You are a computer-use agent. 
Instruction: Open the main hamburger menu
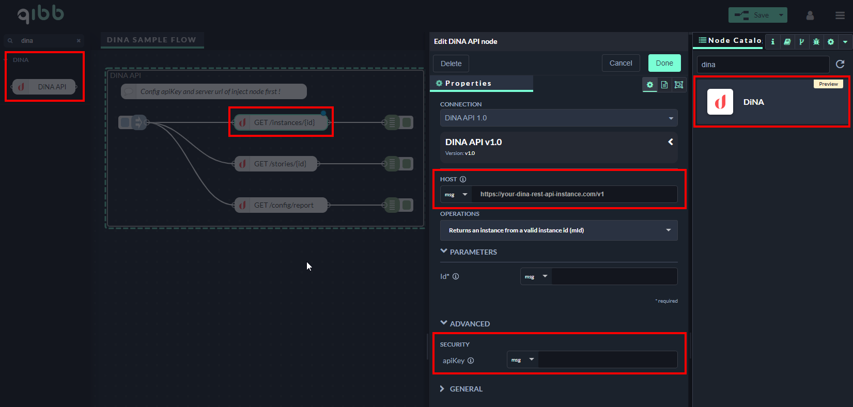(840, 15)
